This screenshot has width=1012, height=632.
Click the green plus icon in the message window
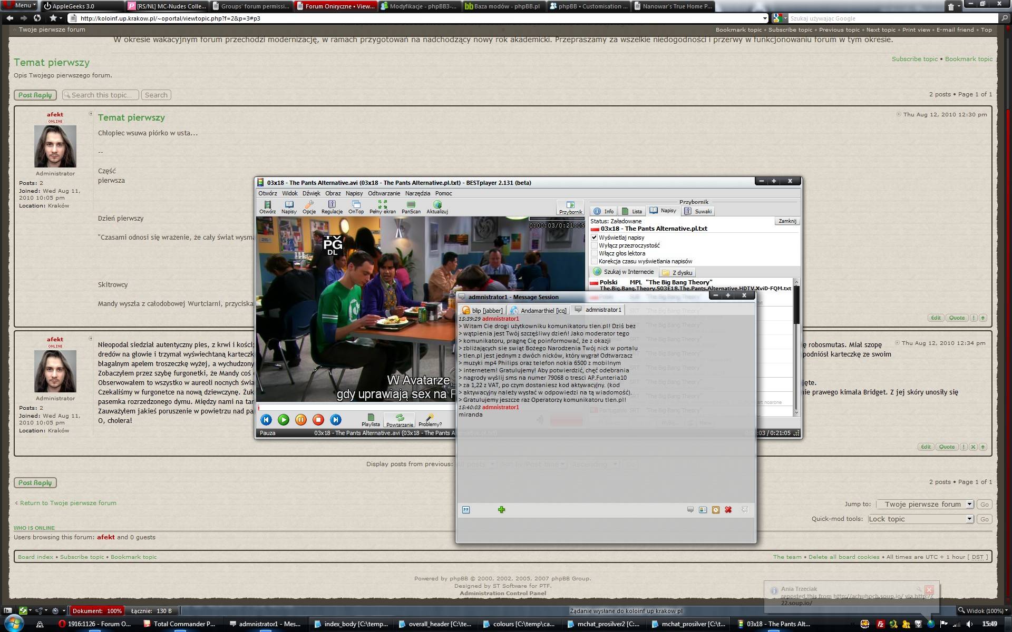click(501, 510)
